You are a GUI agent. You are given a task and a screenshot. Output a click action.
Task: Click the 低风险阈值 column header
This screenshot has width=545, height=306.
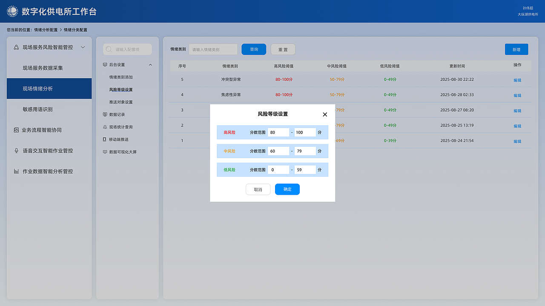390,66
